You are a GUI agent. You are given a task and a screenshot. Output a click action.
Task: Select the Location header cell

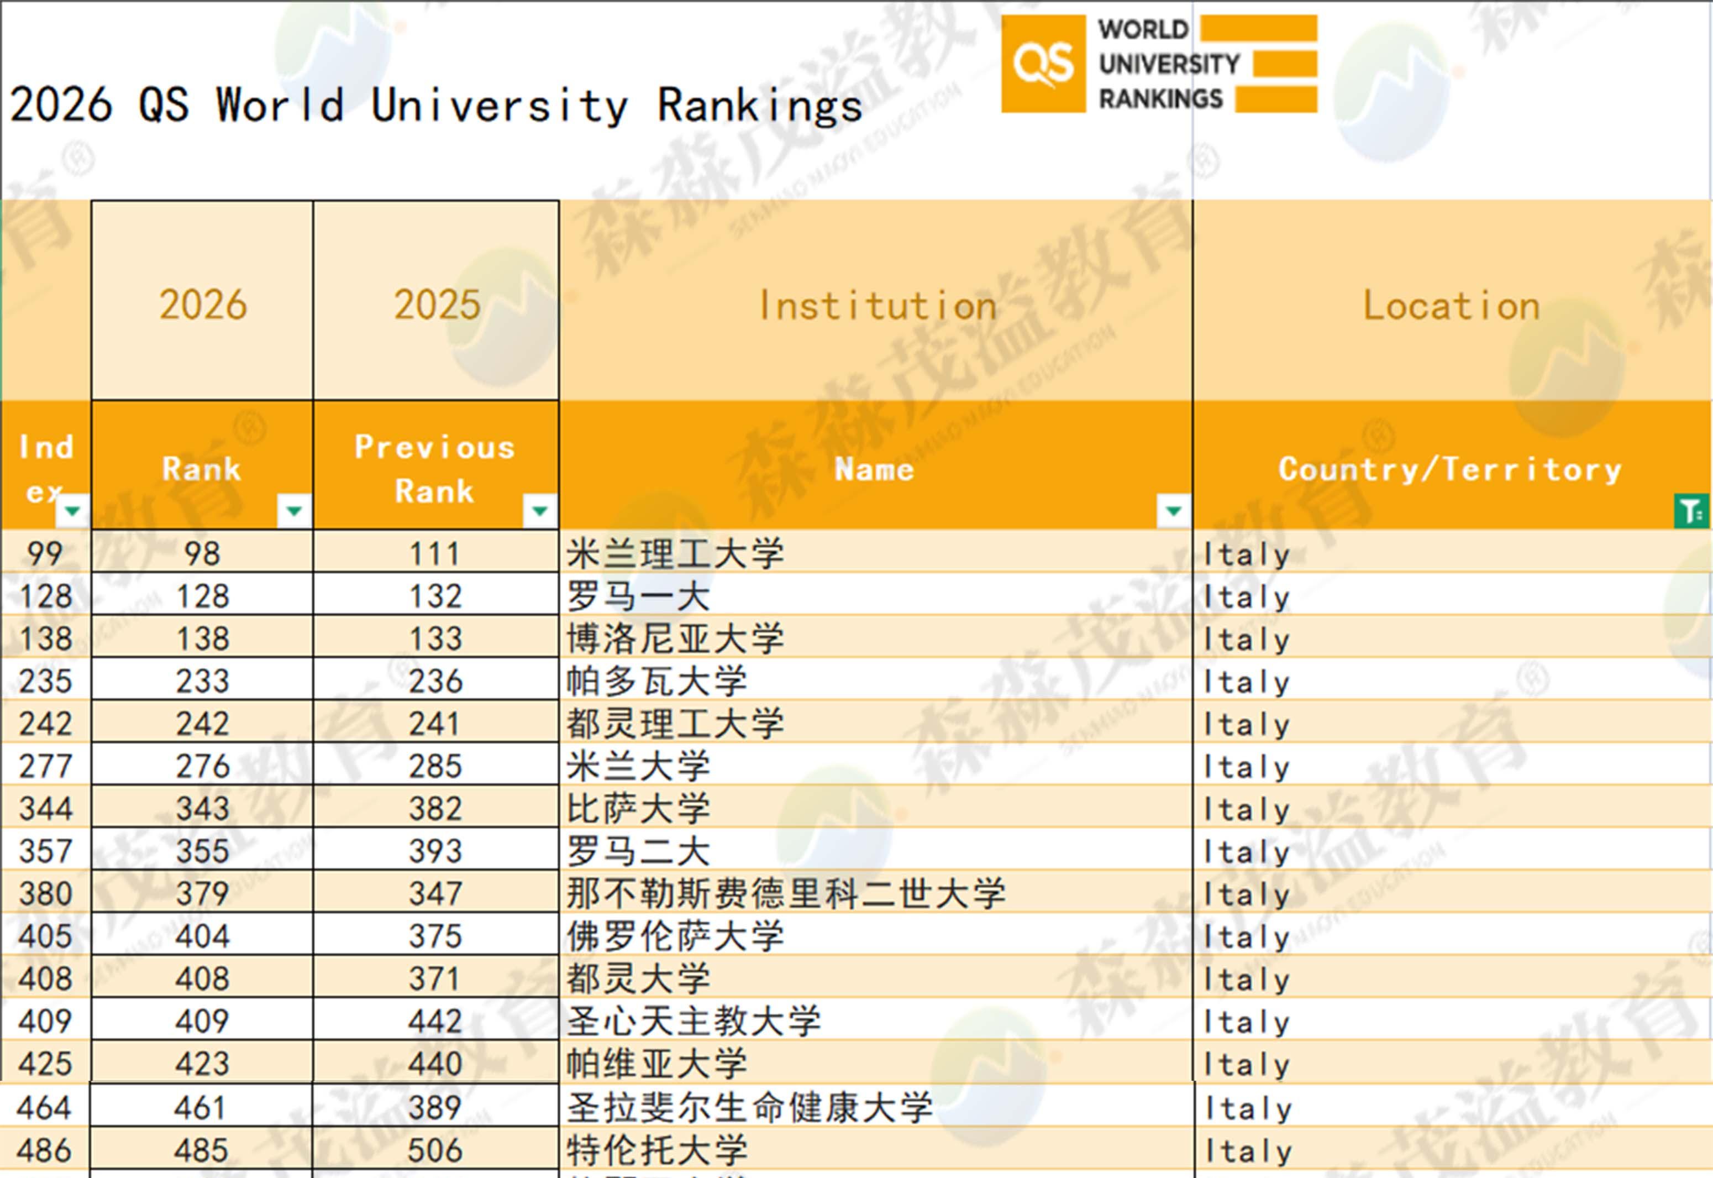[x=1451, y=304]
